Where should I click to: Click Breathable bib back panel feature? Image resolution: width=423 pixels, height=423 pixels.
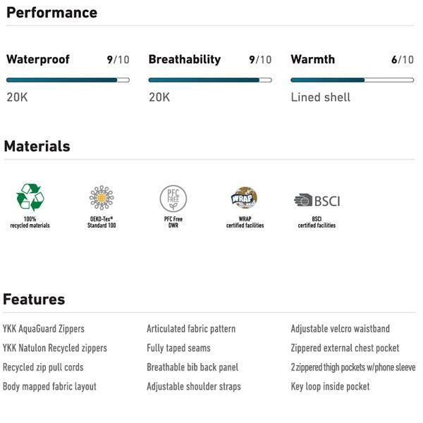click(x=192, y=367)
